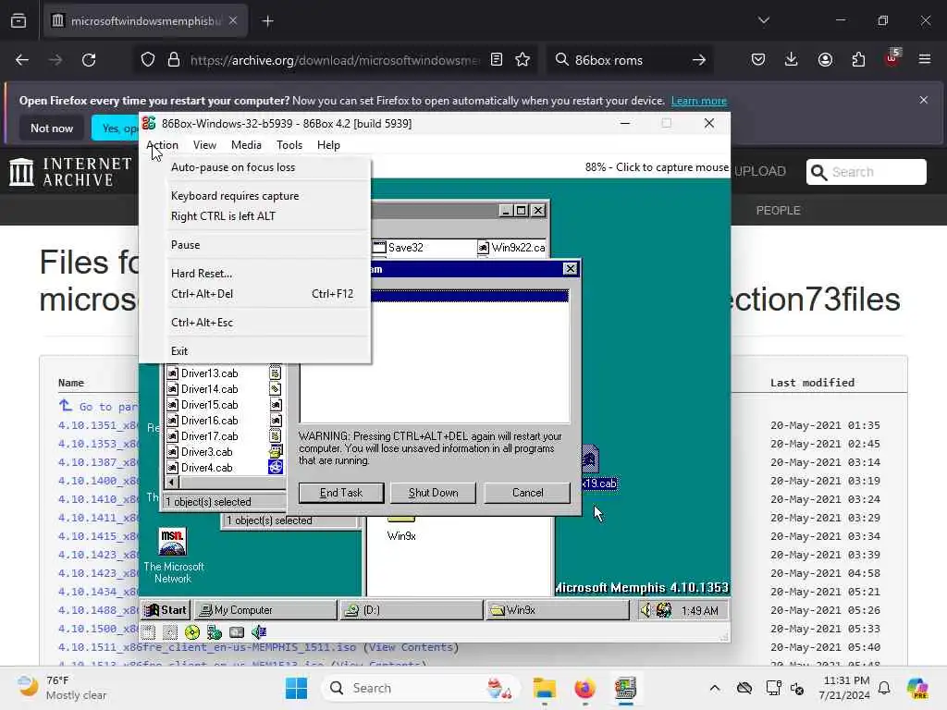Click the tray icon beside the 1:49 AM clock
The image size is (947, 710).
pos(664,610)
